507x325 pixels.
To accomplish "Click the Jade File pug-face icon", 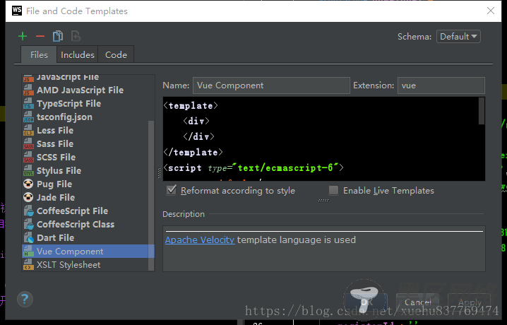I will click(x=28, y=197).
